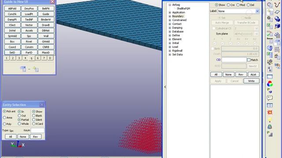Screen dimensions: 282x158
Task: Open the Label dropdown
Action: (x=257, y=11)
